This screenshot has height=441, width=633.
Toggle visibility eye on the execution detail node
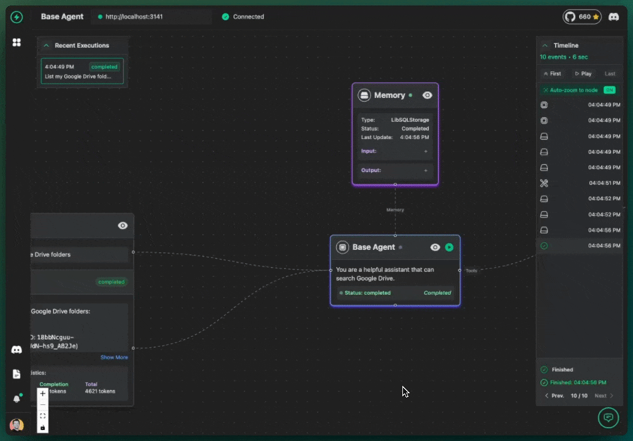123,226
